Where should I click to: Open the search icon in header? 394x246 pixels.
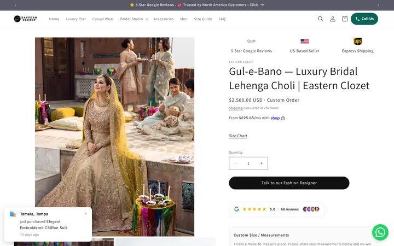coord(320,19)
